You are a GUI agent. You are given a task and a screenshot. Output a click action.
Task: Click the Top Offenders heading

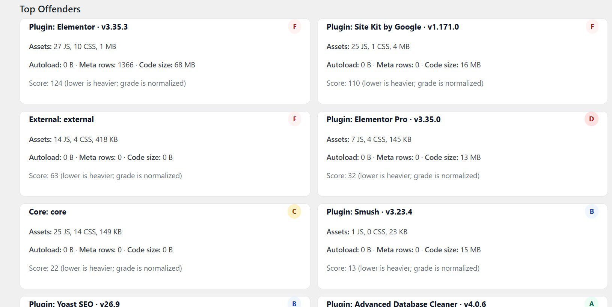pos(50,9)
